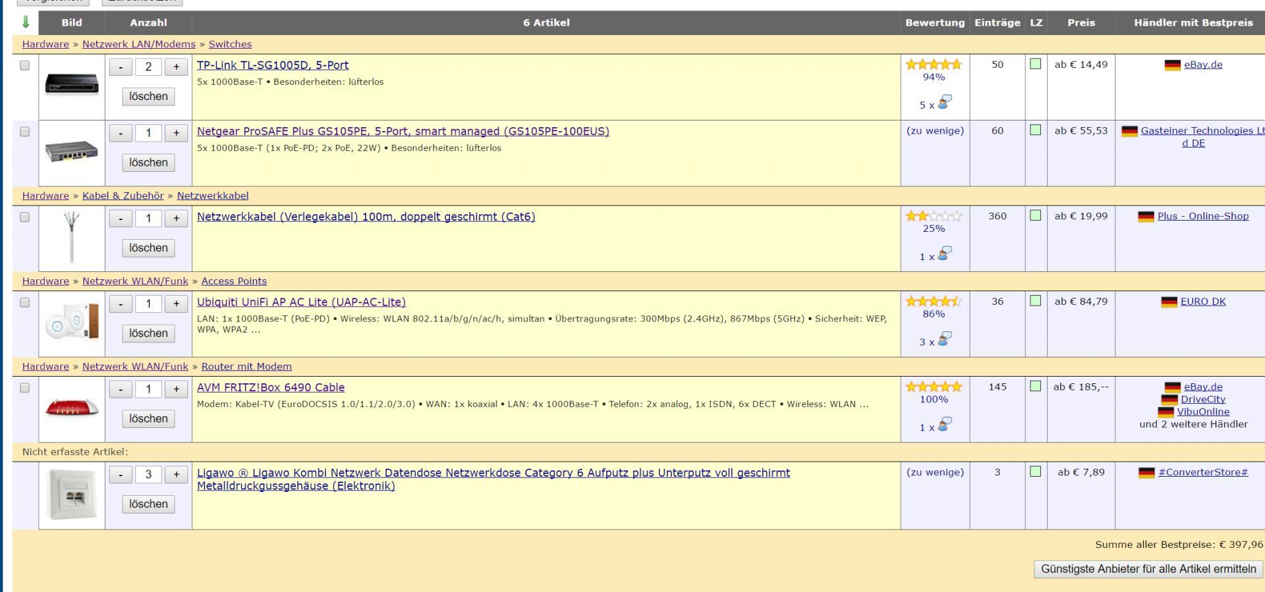1265x592 pixels.
Task: Delete Ubiquiti UniFi via löschen button
Action: tap(148, 334)
